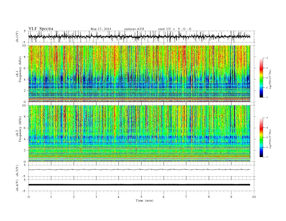Click the 'station=ATH' header label
Screen dimensions: 286x221
pos(134,29)
